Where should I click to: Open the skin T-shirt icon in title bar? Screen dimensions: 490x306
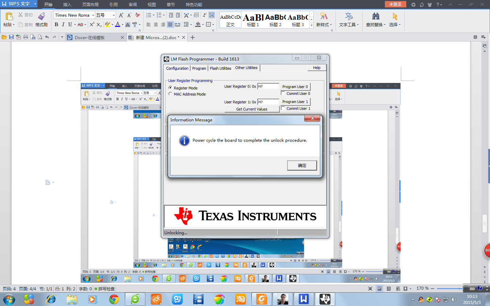tap(430, 5)
